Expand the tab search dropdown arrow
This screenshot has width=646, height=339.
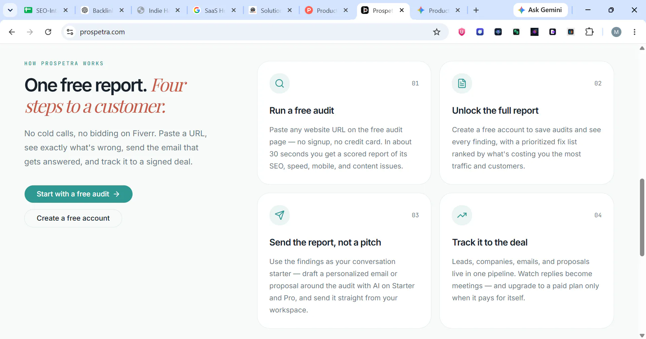tap(10, 10)
